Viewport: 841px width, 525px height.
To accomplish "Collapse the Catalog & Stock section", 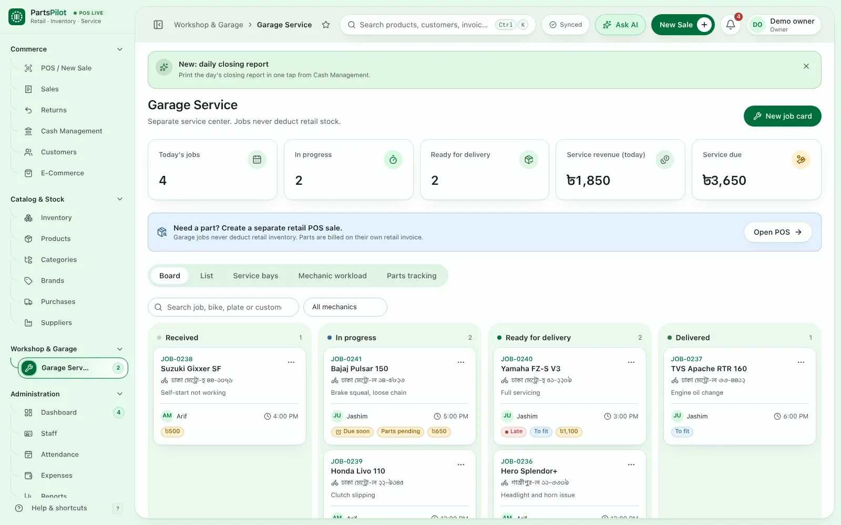I will click(x=120, y=199).
